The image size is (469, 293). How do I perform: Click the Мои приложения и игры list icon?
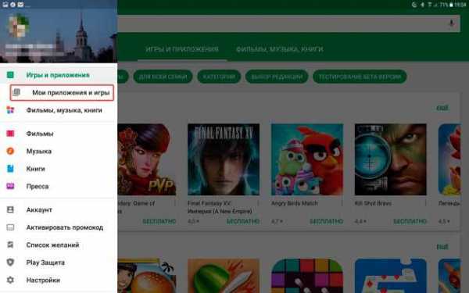tap(16, 92)
